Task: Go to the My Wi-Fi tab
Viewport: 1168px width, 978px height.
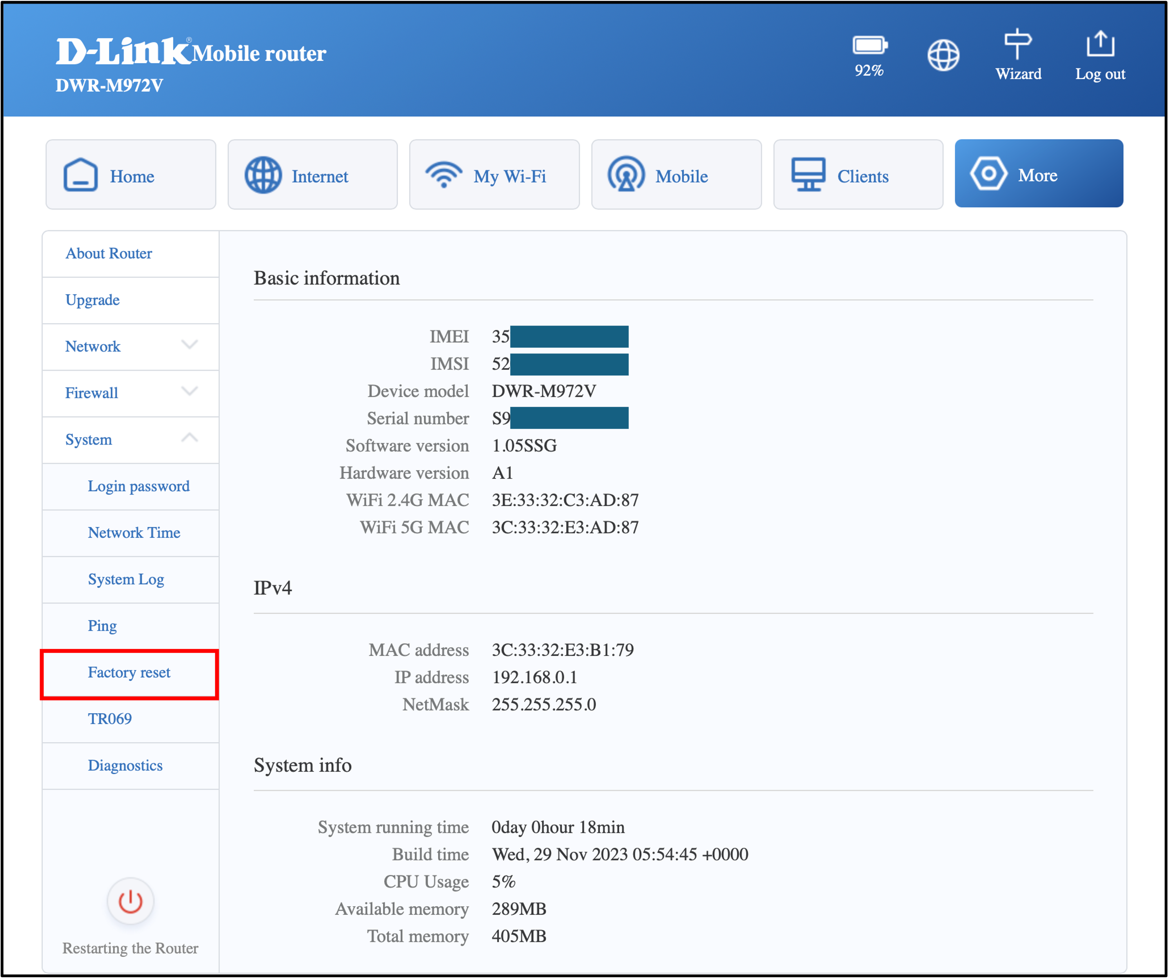Action: 494,175
